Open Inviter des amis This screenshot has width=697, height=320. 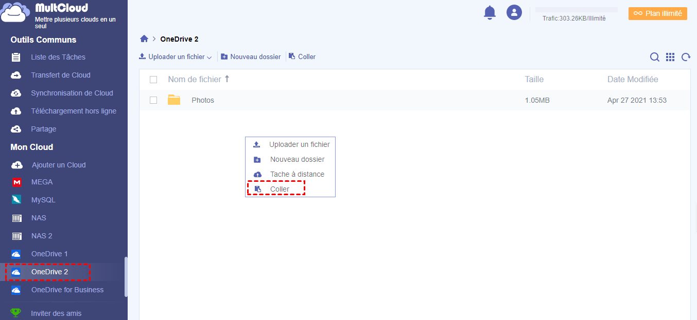pos(56,313)
